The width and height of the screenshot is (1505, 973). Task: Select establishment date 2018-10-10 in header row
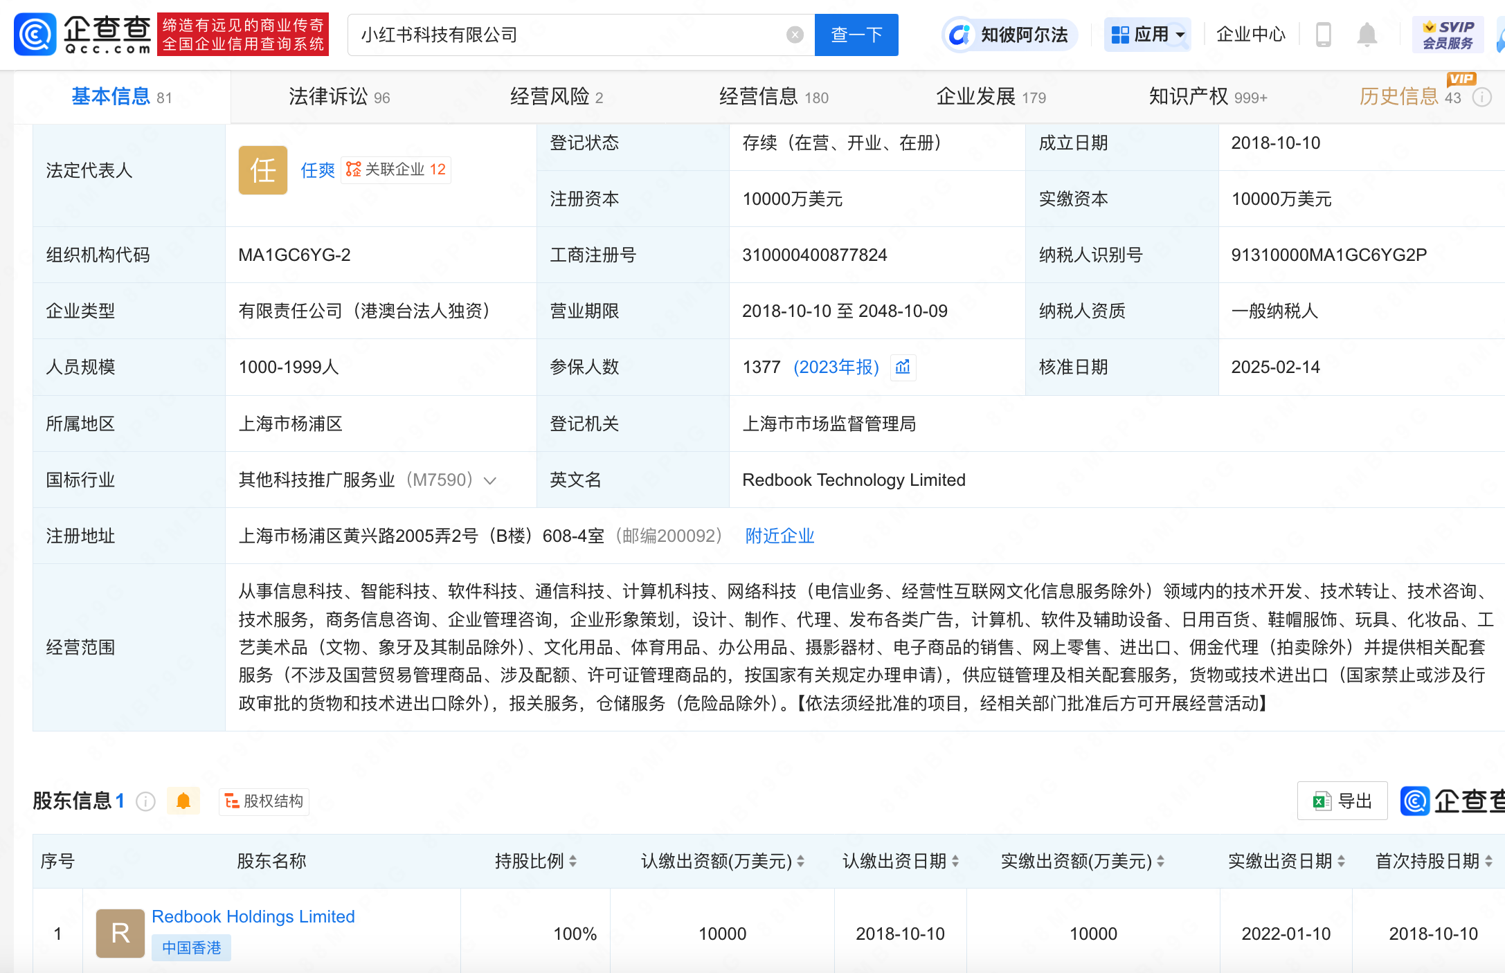point(1275,143)
